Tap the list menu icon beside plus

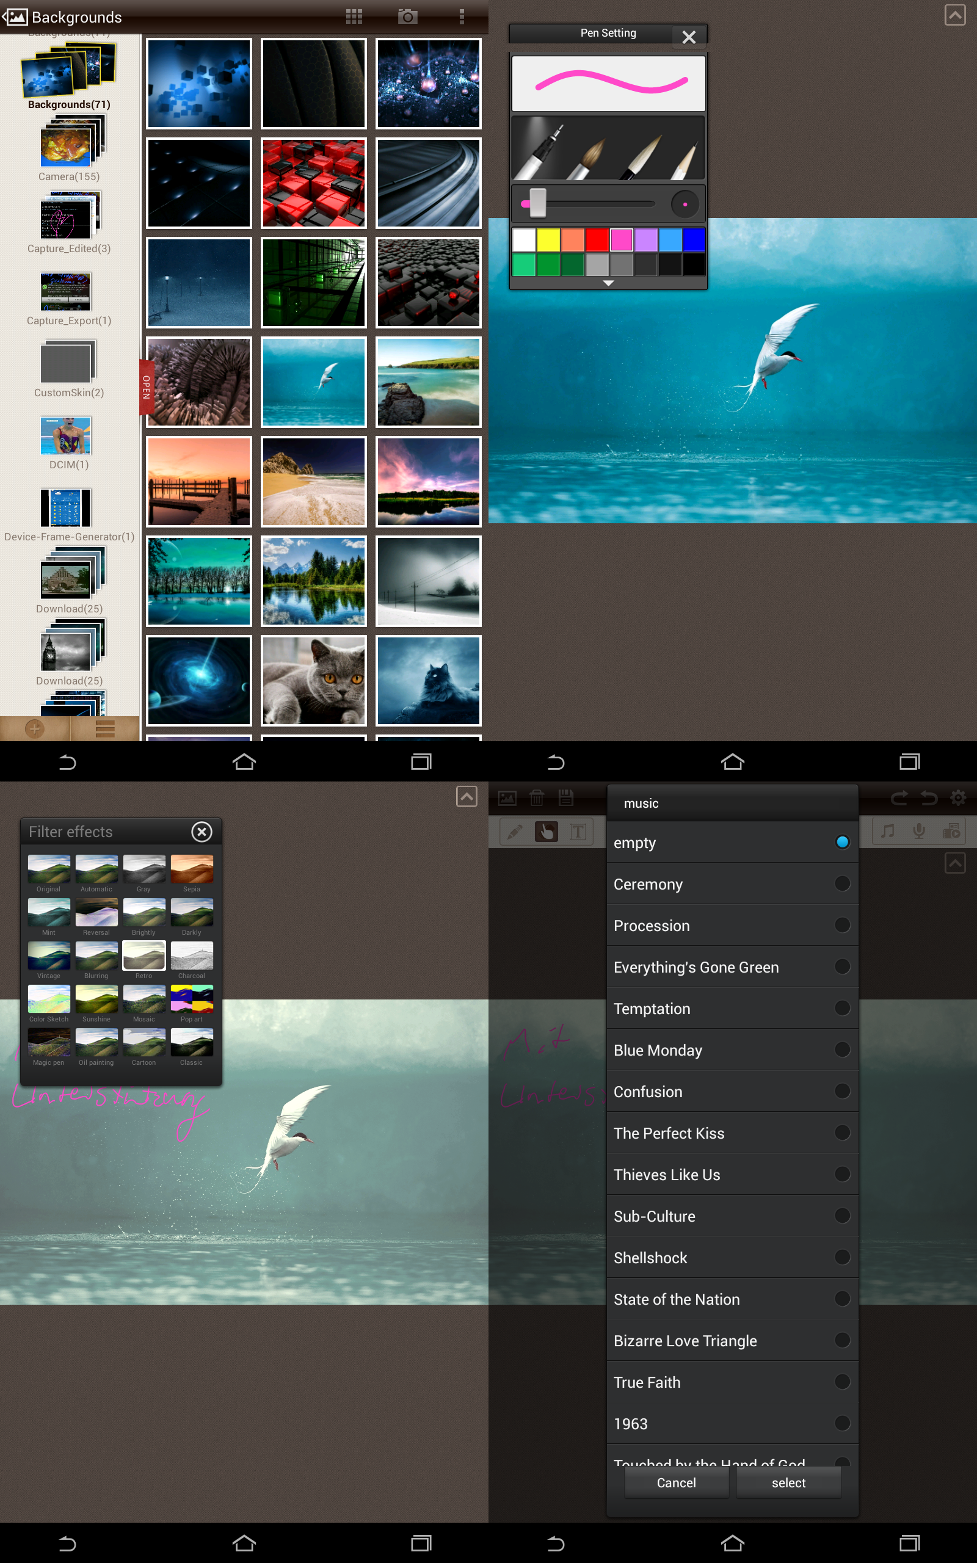[104, 728]
